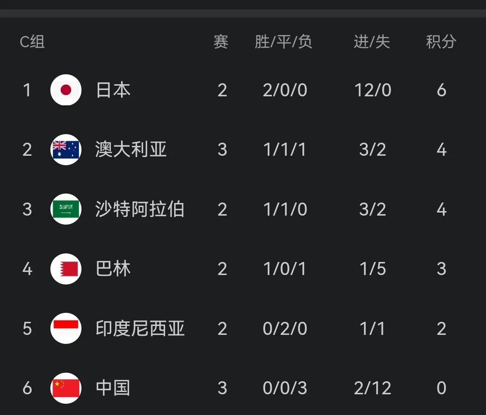The height and width of the screenshot is (415, 486).
Task: Click the 积分 column header
Action: (x=441, y=42)
